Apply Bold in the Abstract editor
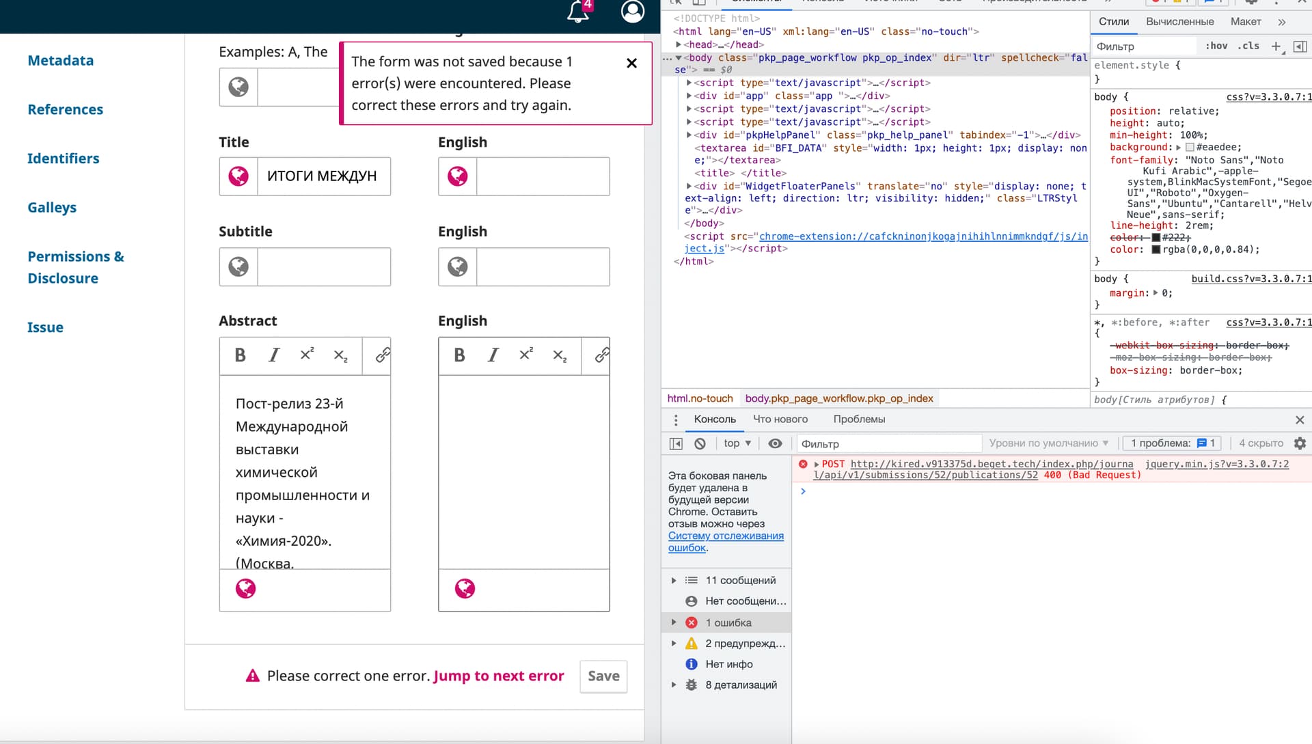1312x744 pixels. click(x=240, y=355)
